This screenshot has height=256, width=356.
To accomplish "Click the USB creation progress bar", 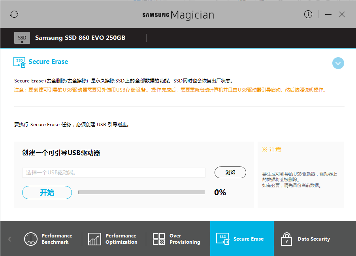I will 141,192.
